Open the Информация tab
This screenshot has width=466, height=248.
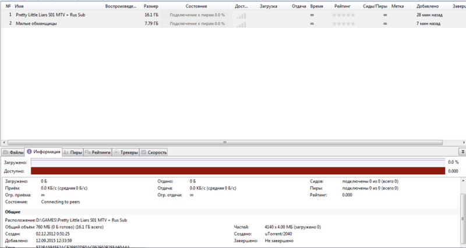click(44, 152)
